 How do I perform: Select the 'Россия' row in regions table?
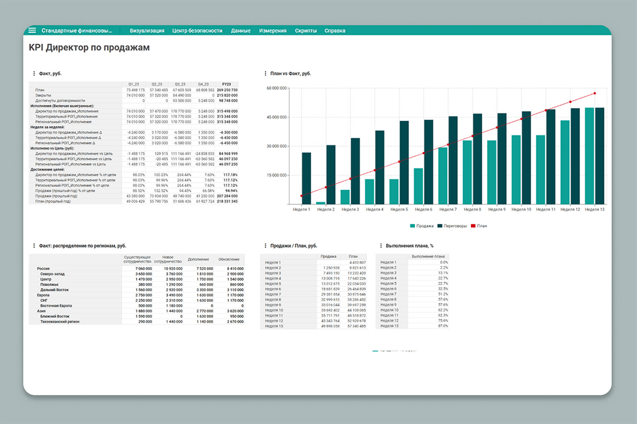45,268
